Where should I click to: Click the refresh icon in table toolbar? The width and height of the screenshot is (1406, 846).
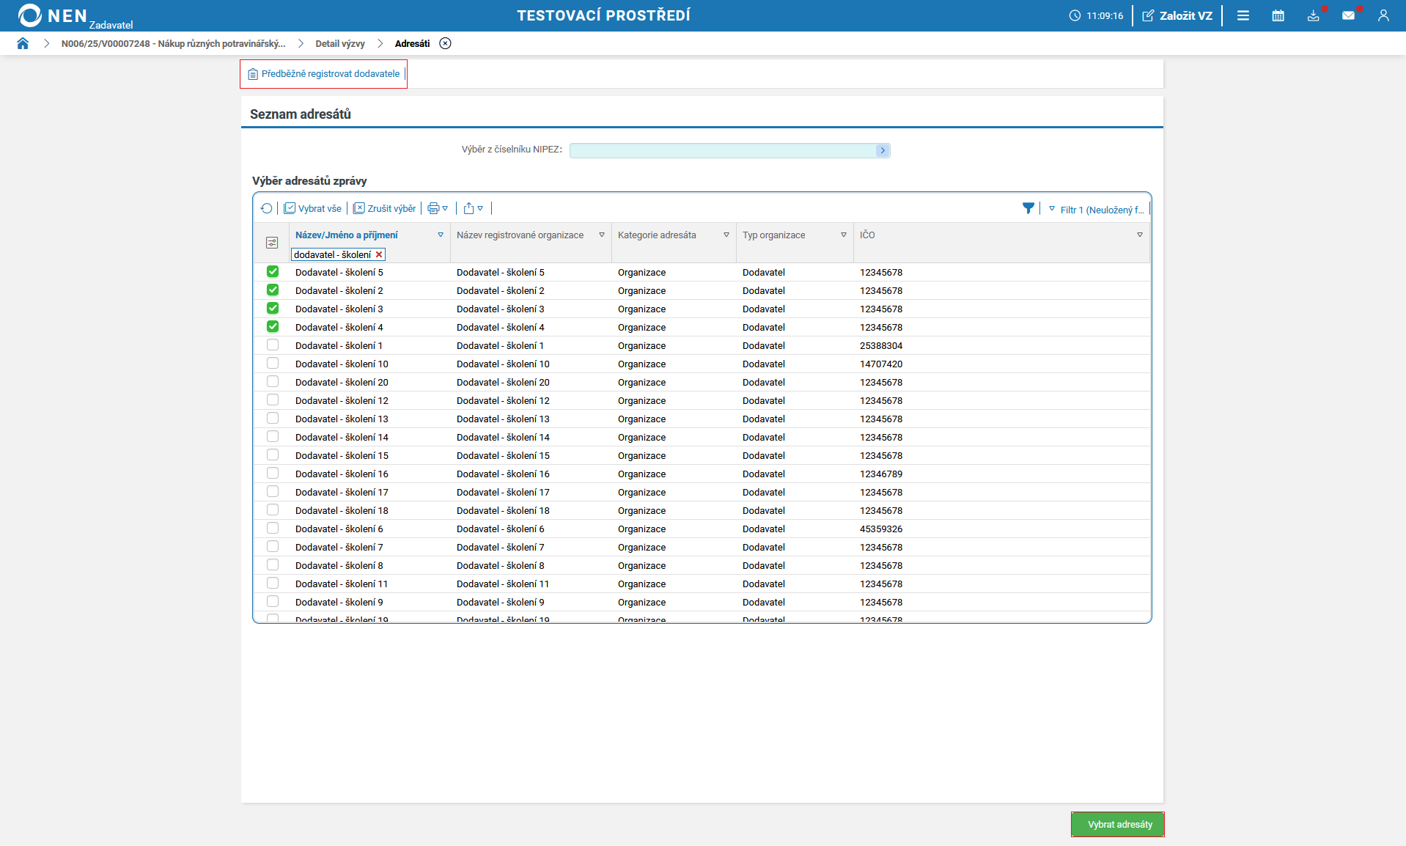tap(266, 209)
